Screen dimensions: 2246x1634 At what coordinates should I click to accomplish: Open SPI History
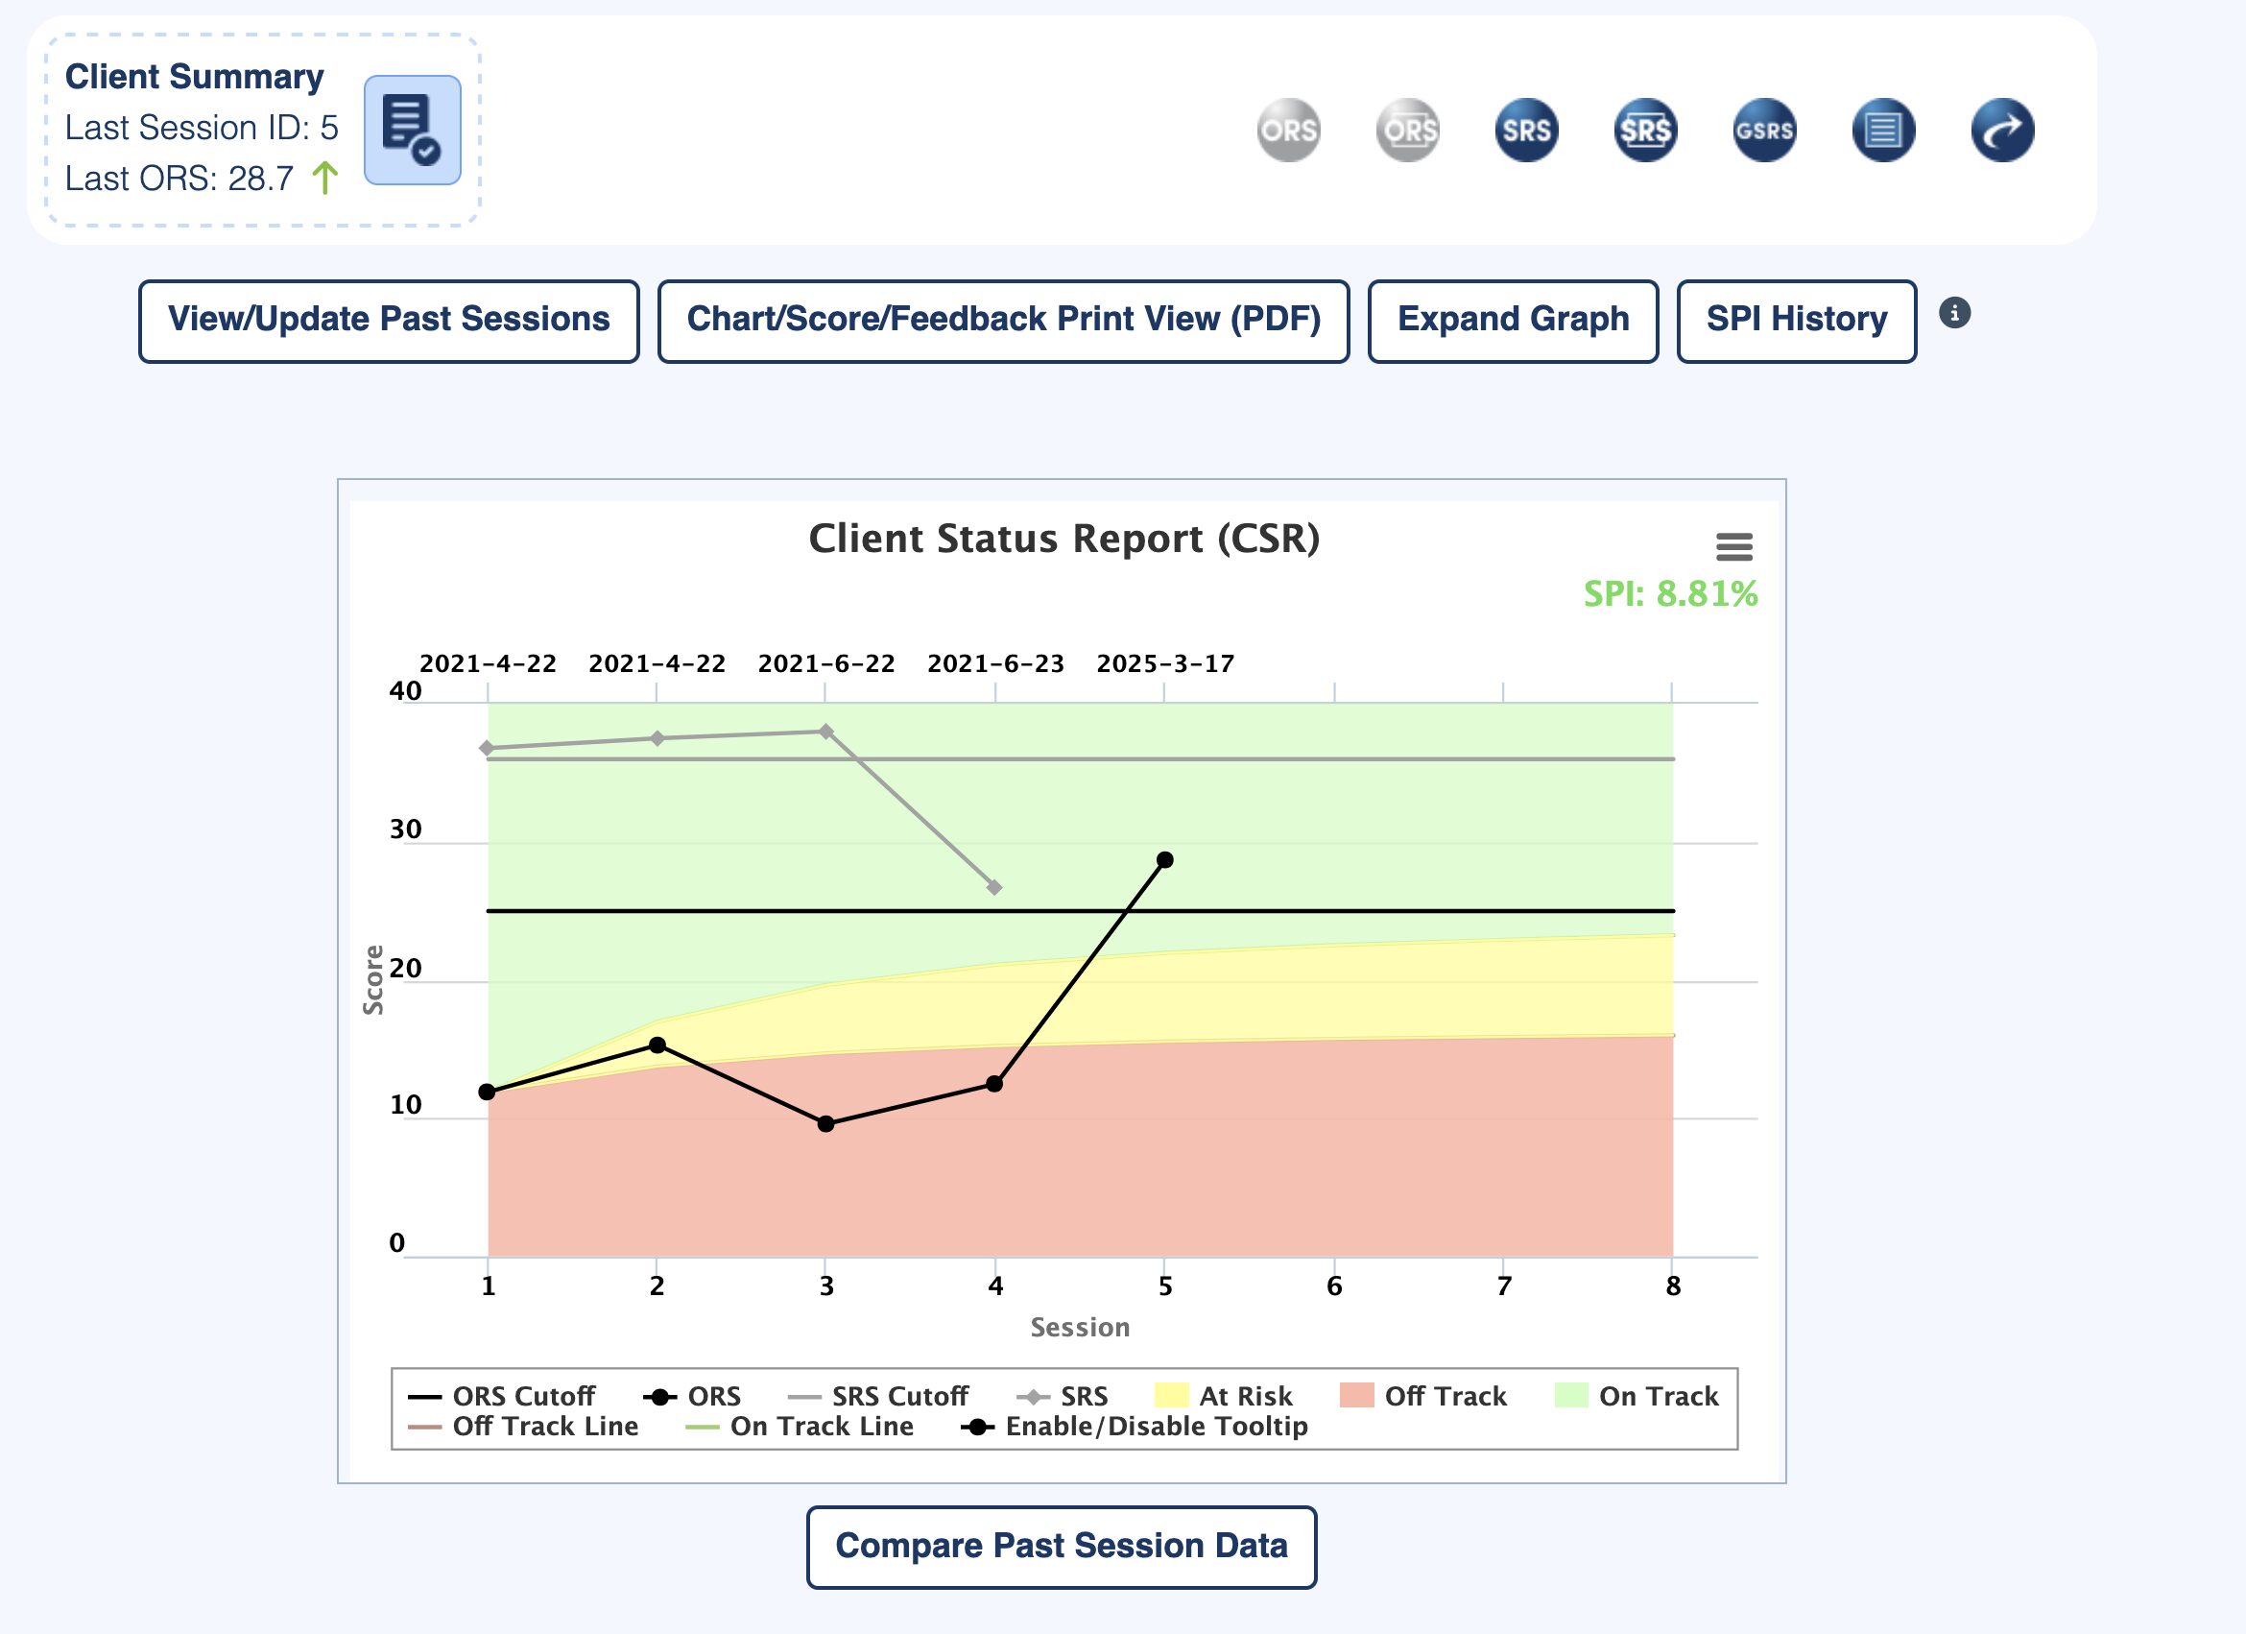click(x=1796, y=321)
